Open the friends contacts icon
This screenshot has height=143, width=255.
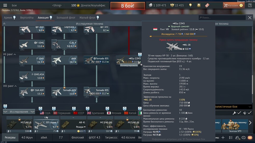click(x=237, y=138)
